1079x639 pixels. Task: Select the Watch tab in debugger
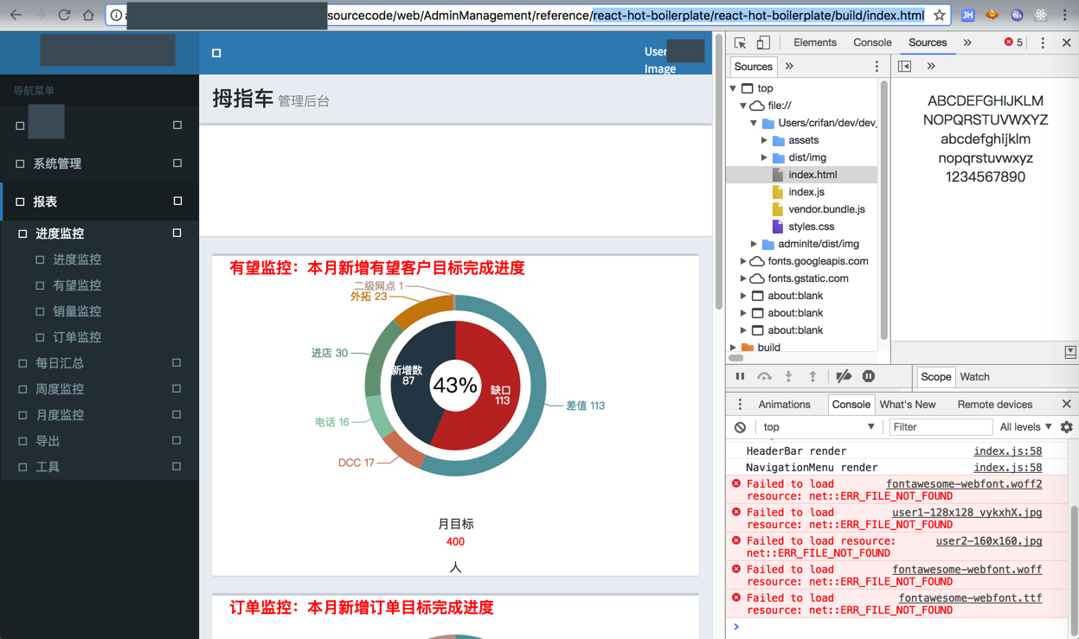coord(974,377)
